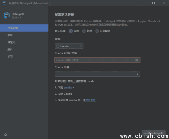Expand the Conda 环境 dropdown

[97, 74]
